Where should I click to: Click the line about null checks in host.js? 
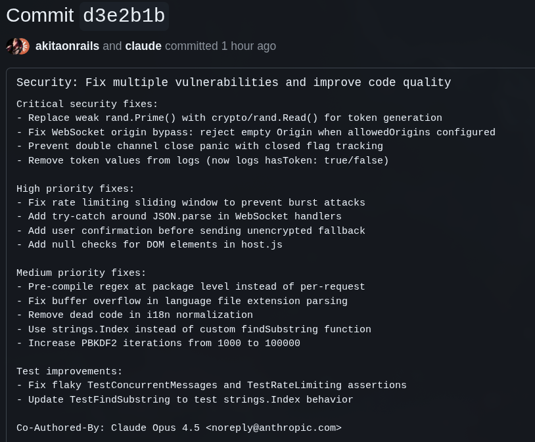[x=149, y=245]
